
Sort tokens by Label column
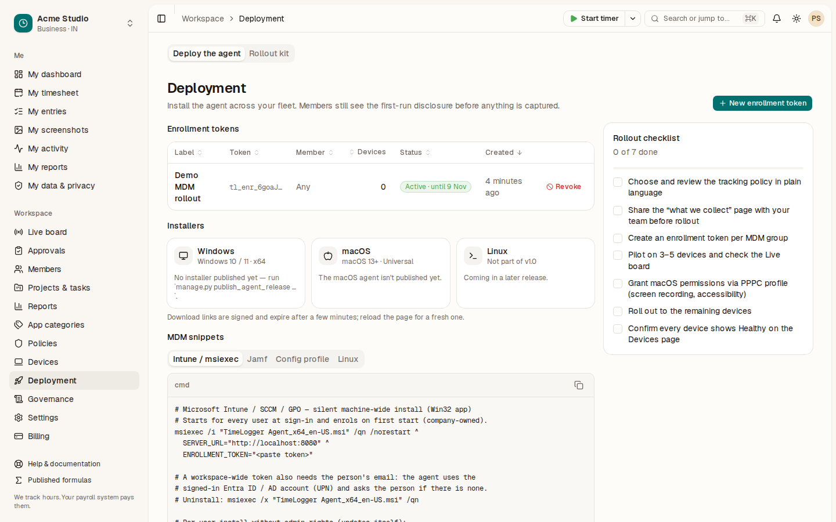click(188, 153)
